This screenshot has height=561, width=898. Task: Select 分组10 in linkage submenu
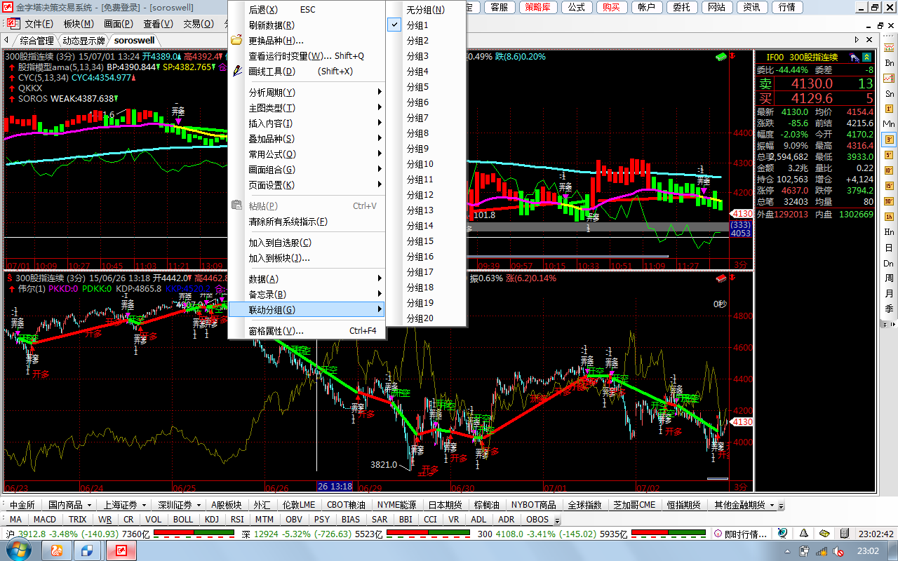(426, 164)
